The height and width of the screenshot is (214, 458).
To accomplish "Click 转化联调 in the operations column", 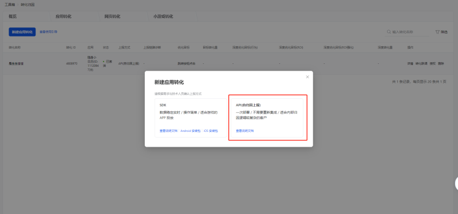I will tap(421, 63).
